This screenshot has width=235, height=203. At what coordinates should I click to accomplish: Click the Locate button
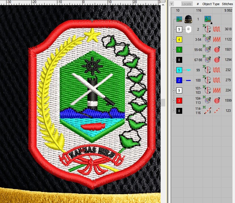coord(187,4)
